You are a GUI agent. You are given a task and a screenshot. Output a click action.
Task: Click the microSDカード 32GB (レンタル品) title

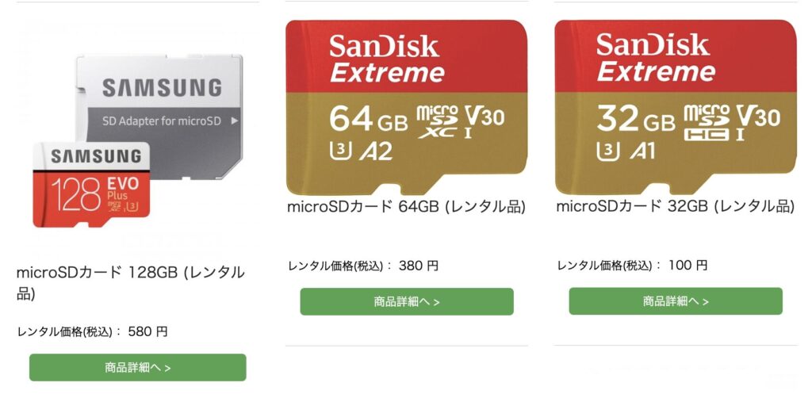(x=676, y=207)
